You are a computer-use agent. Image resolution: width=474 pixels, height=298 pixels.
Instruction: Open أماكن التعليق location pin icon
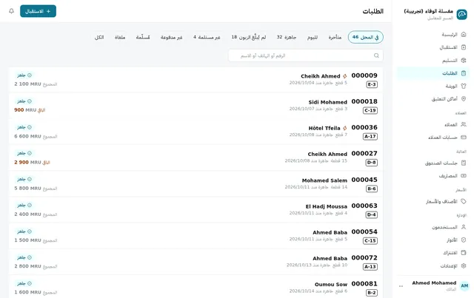pyautogui.click(x=464, y=99)
